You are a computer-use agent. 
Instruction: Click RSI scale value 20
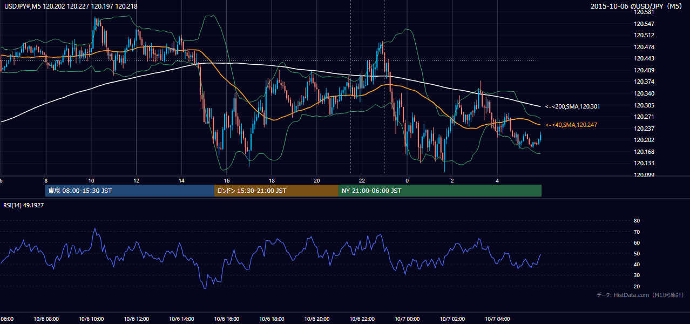pyautogui.click(x=637, y=286)
